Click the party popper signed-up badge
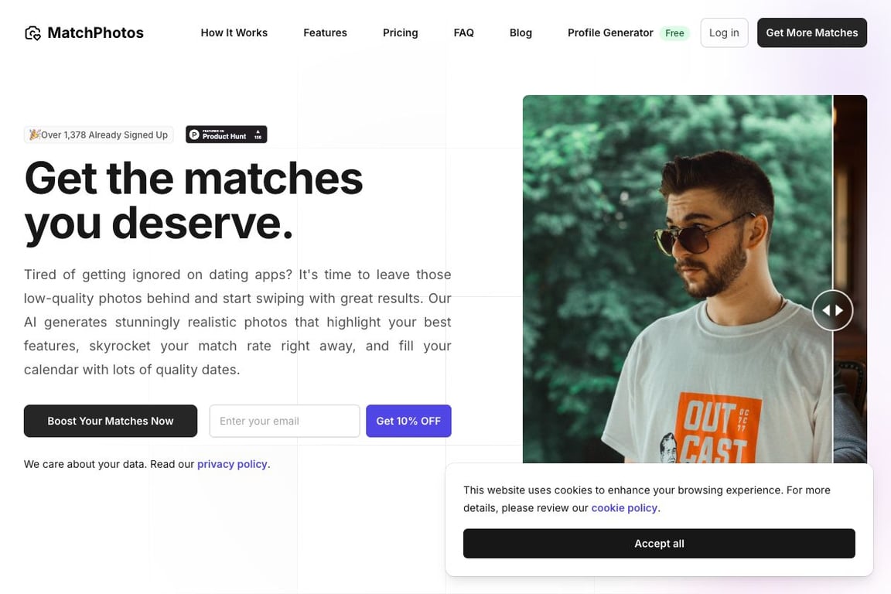 (x=99, y=135)
